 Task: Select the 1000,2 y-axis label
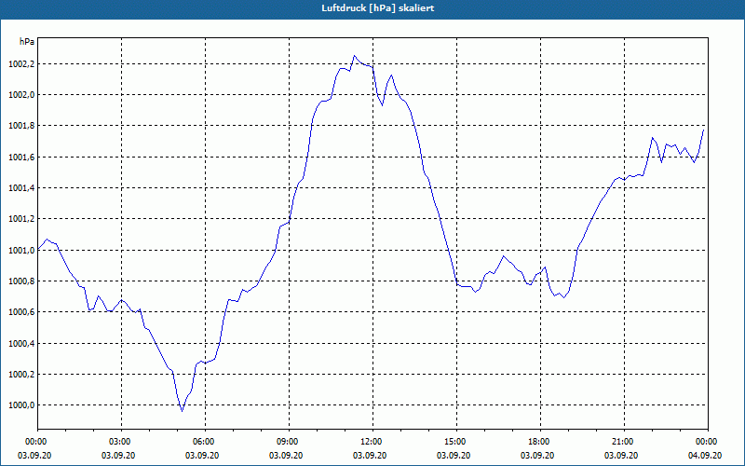pyautogui.click(x=21, y=375)
